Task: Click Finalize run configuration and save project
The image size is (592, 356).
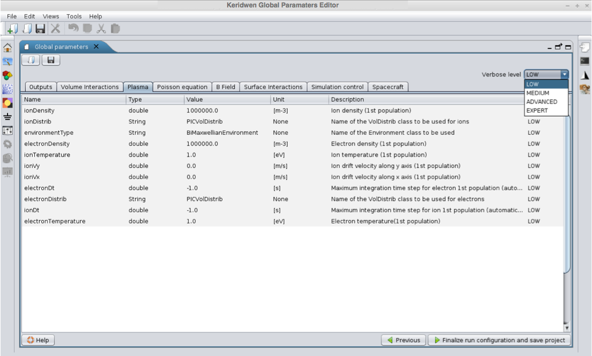Action: click(499, 340)
